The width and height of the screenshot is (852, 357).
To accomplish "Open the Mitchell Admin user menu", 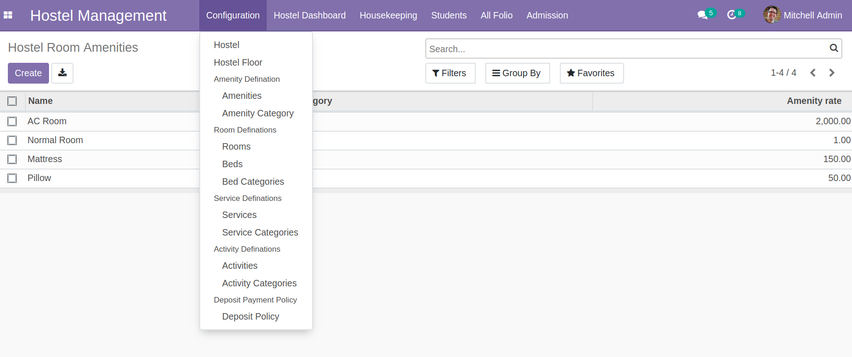I will [x=803, y=15].
